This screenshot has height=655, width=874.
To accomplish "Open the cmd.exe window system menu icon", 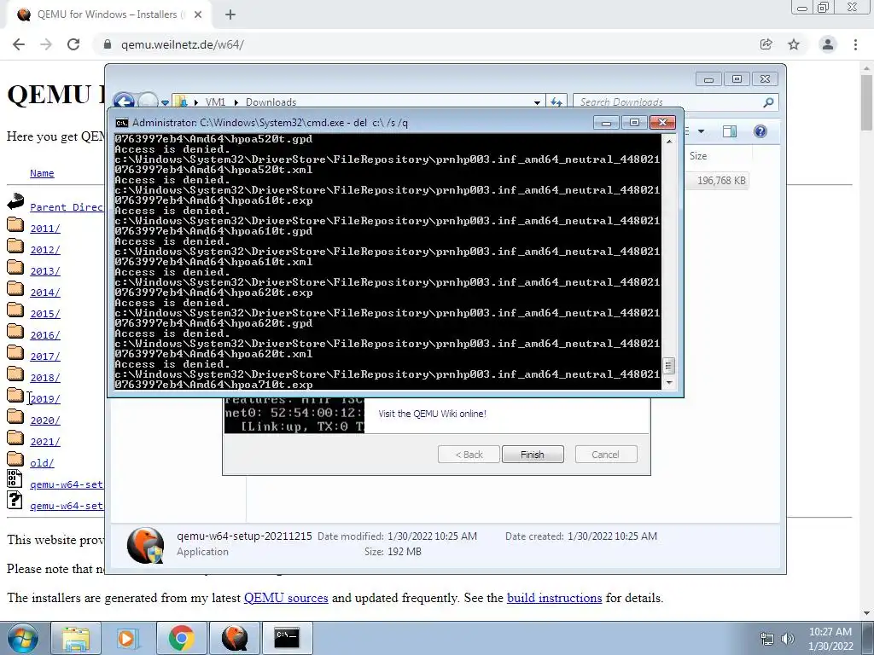I will click(x=121, y=123).
